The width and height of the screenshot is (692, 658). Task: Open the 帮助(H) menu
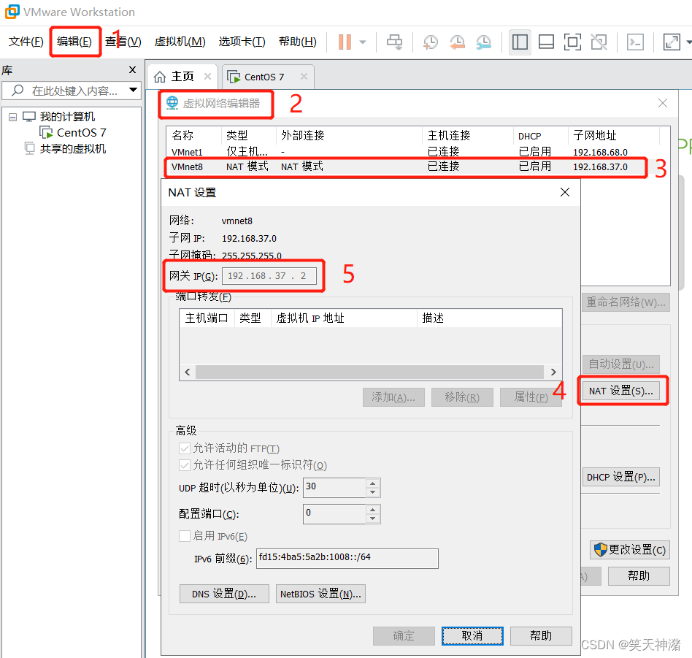coord(297,42)
